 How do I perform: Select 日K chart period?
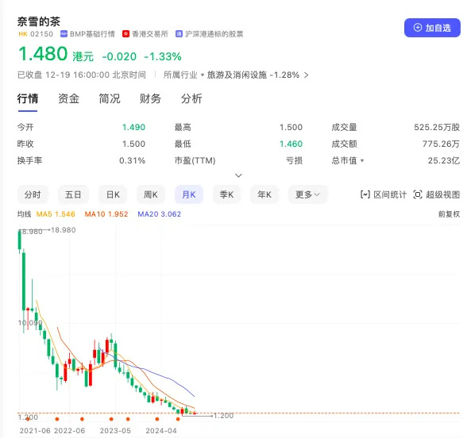pyautogui.click(x=113, y=194)
